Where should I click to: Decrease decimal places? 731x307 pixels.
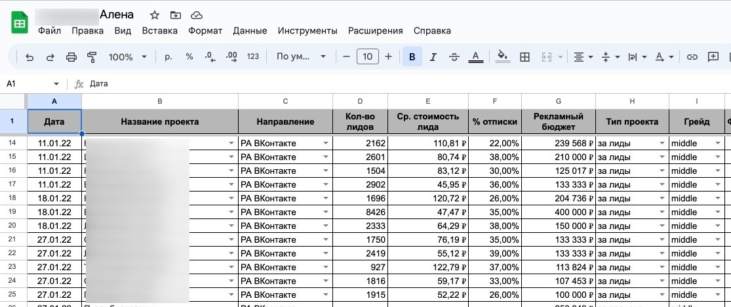(x=210, y=57)
